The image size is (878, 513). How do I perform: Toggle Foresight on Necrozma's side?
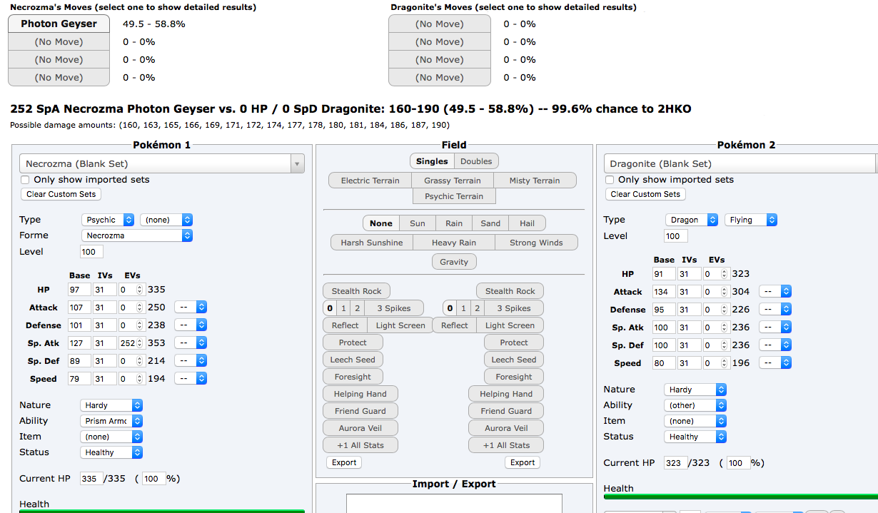(x=353, y=377)
